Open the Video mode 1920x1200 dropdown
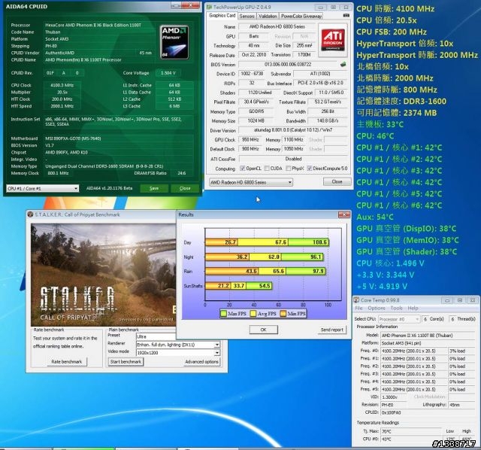Viewport: 481px width, 450px height. pyautogui.click(x=217, y=353)
